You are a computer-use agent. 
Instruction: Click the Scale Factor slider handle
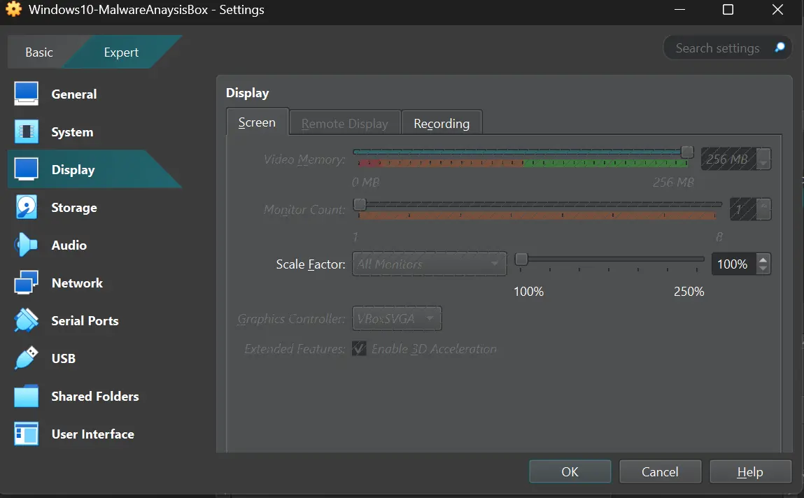[521, 259]
